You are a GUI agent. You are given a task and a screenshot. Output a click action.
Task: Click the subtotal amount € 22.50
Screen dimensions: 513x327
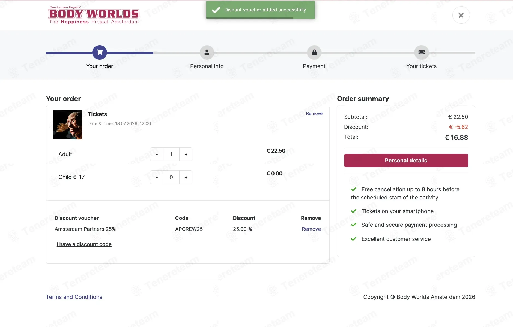[458, 117]
